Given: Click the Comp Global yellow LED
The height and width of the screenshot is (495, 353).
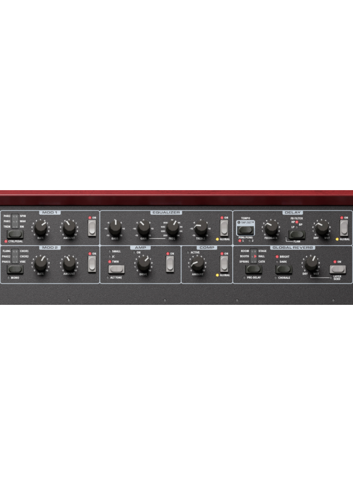Looking at the screenshot, I should point(217,275).
